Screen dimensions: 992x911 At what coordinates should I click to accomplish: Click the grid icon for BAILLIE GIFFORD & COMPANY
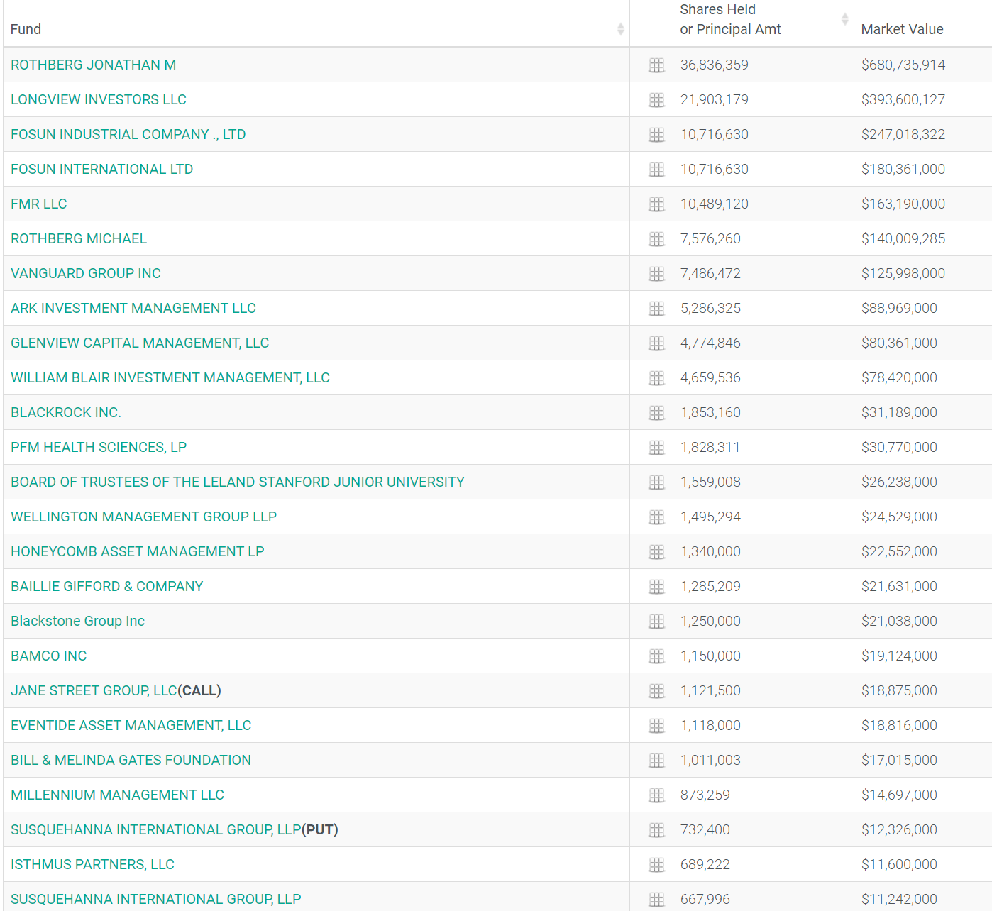[x=656, y=587]
